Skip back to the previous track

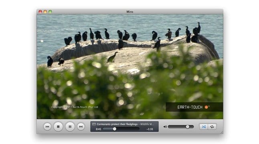(47, 126)
